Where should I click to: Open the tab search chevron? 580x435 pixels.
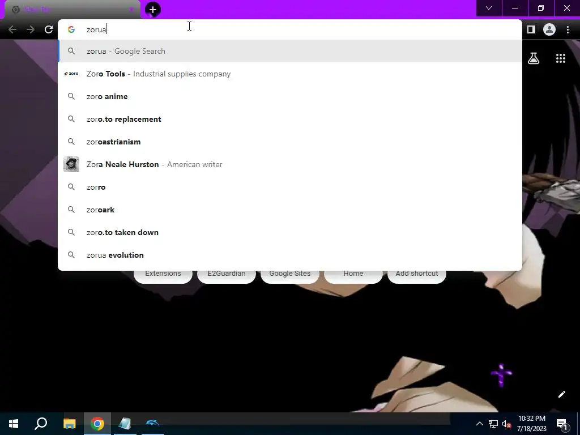(489, 8)
